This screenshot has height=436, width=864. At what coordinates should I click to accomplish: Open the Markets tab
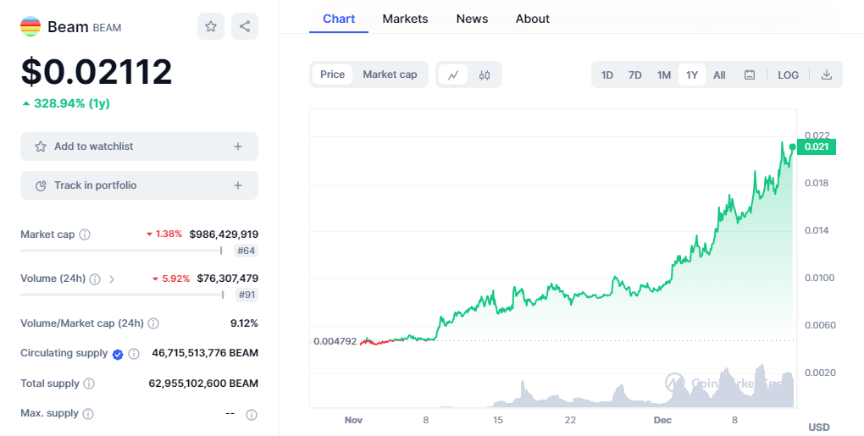(405, 19)
